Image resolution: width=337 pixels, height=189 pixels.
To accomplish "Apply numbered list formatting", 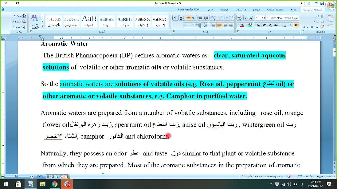I will point(222,18).
